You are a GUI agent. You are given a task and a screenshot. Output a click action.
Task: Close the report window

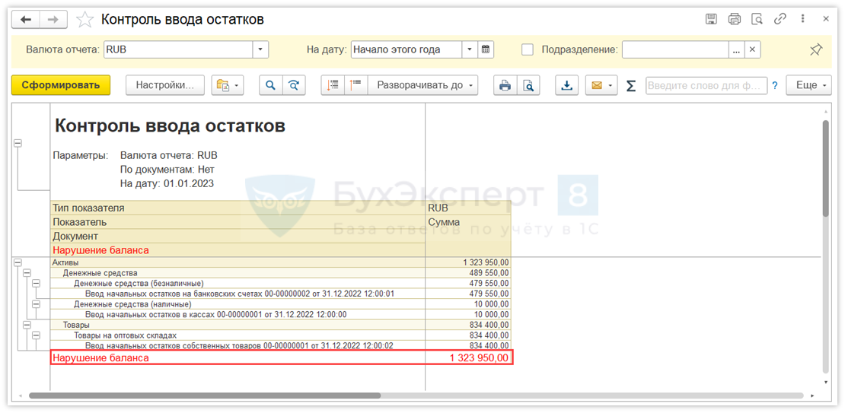click(x=826, y=19)
